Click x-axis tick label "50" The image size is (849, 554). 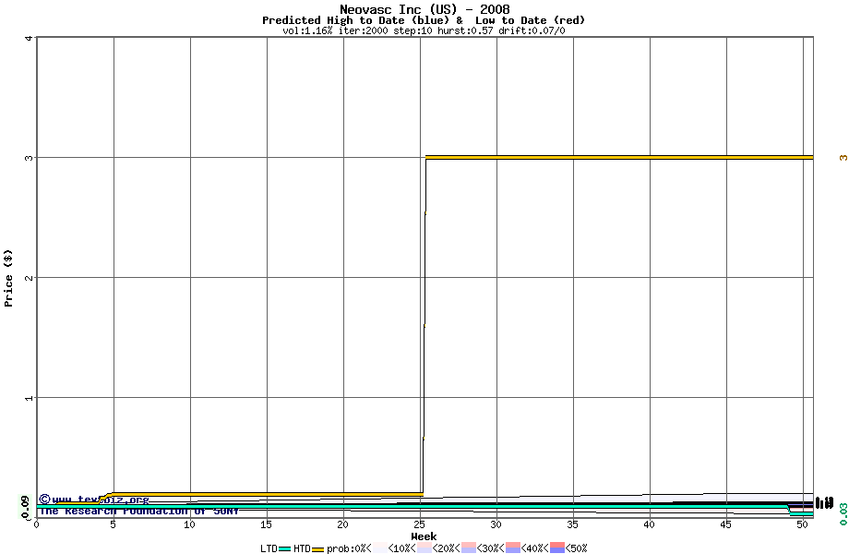pyautogui.click(x=803, y=524)
